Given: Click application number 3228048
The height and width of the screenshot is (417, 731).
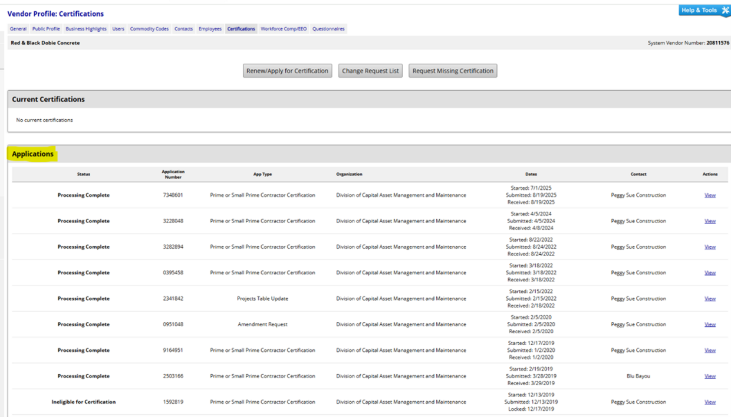Looking at the screenshot, I should pyautogui.click(x=173, y=221).
